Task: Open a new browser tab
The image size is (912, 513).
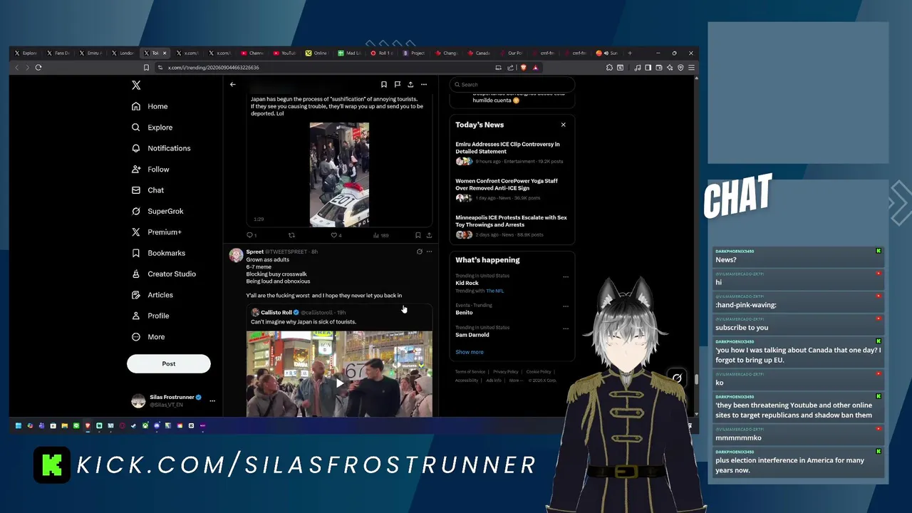Action: coord(629,53)
